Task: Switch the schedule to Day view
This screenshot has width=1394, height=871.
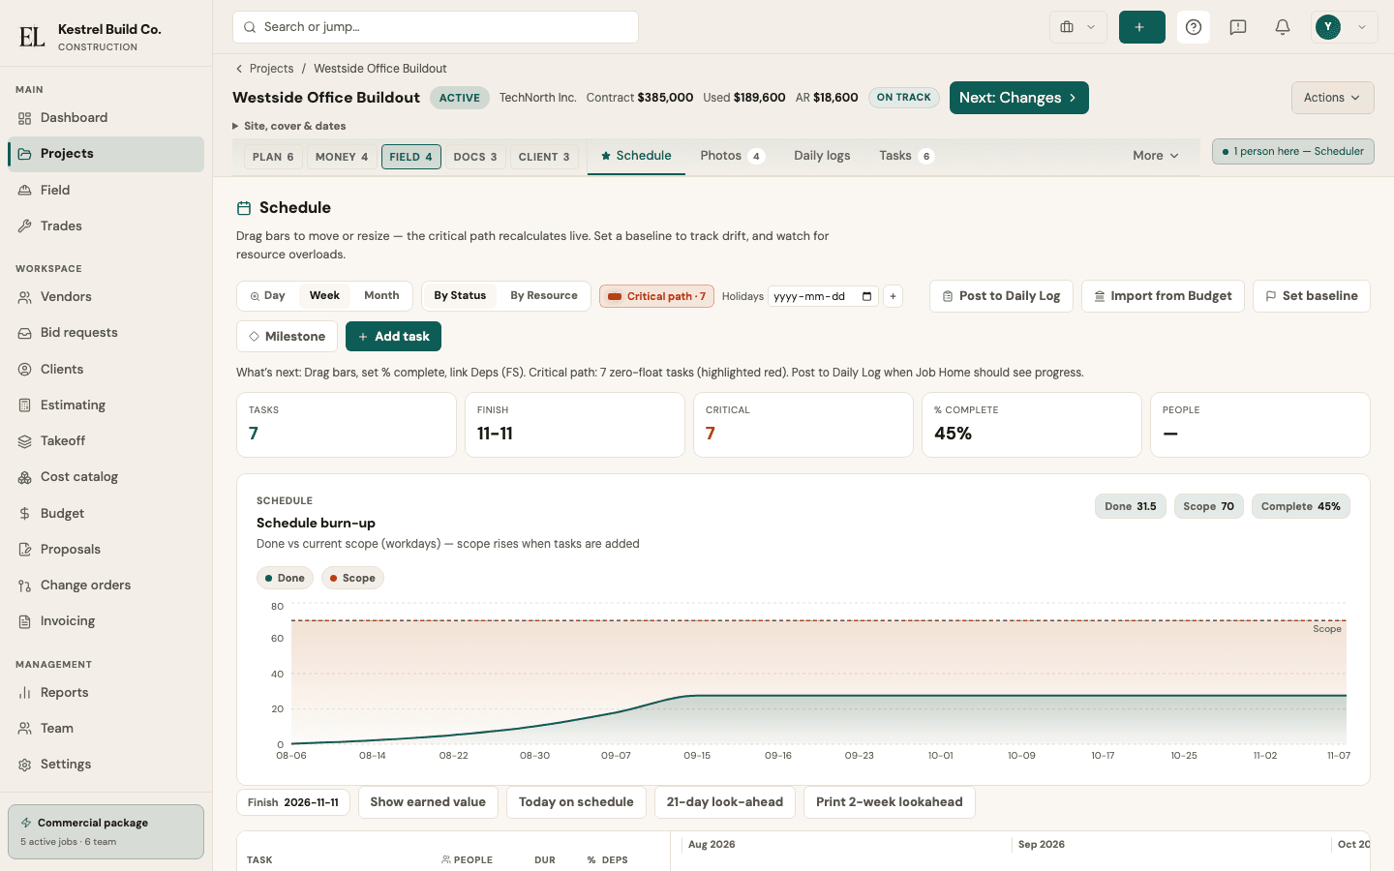Action: [267, 296]
